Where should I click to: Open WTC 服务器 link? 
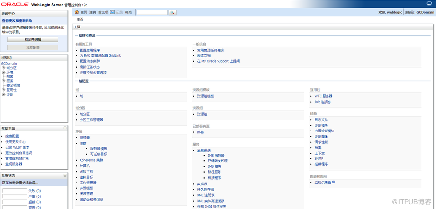pyautogui.click(x=324, y=96)
